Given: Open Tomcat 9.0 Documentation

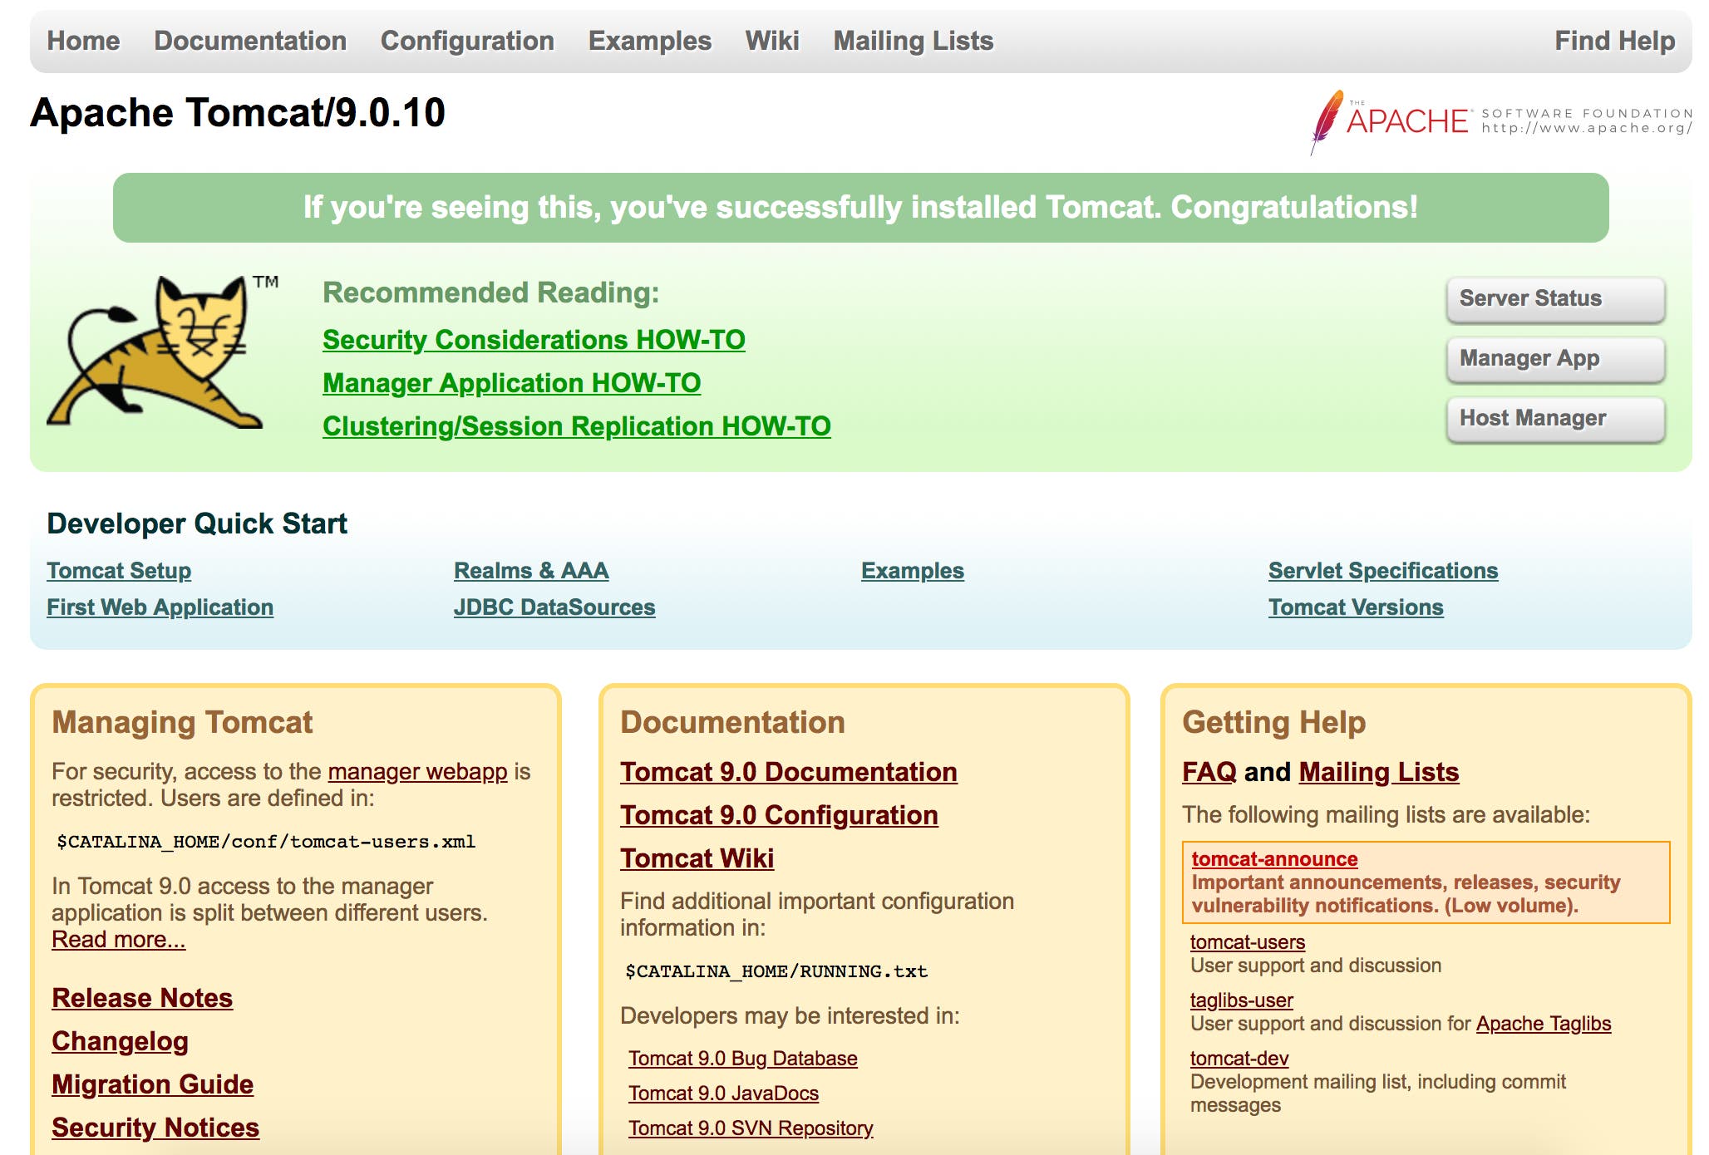Looking at the screenshot, I should click(788, 771).
